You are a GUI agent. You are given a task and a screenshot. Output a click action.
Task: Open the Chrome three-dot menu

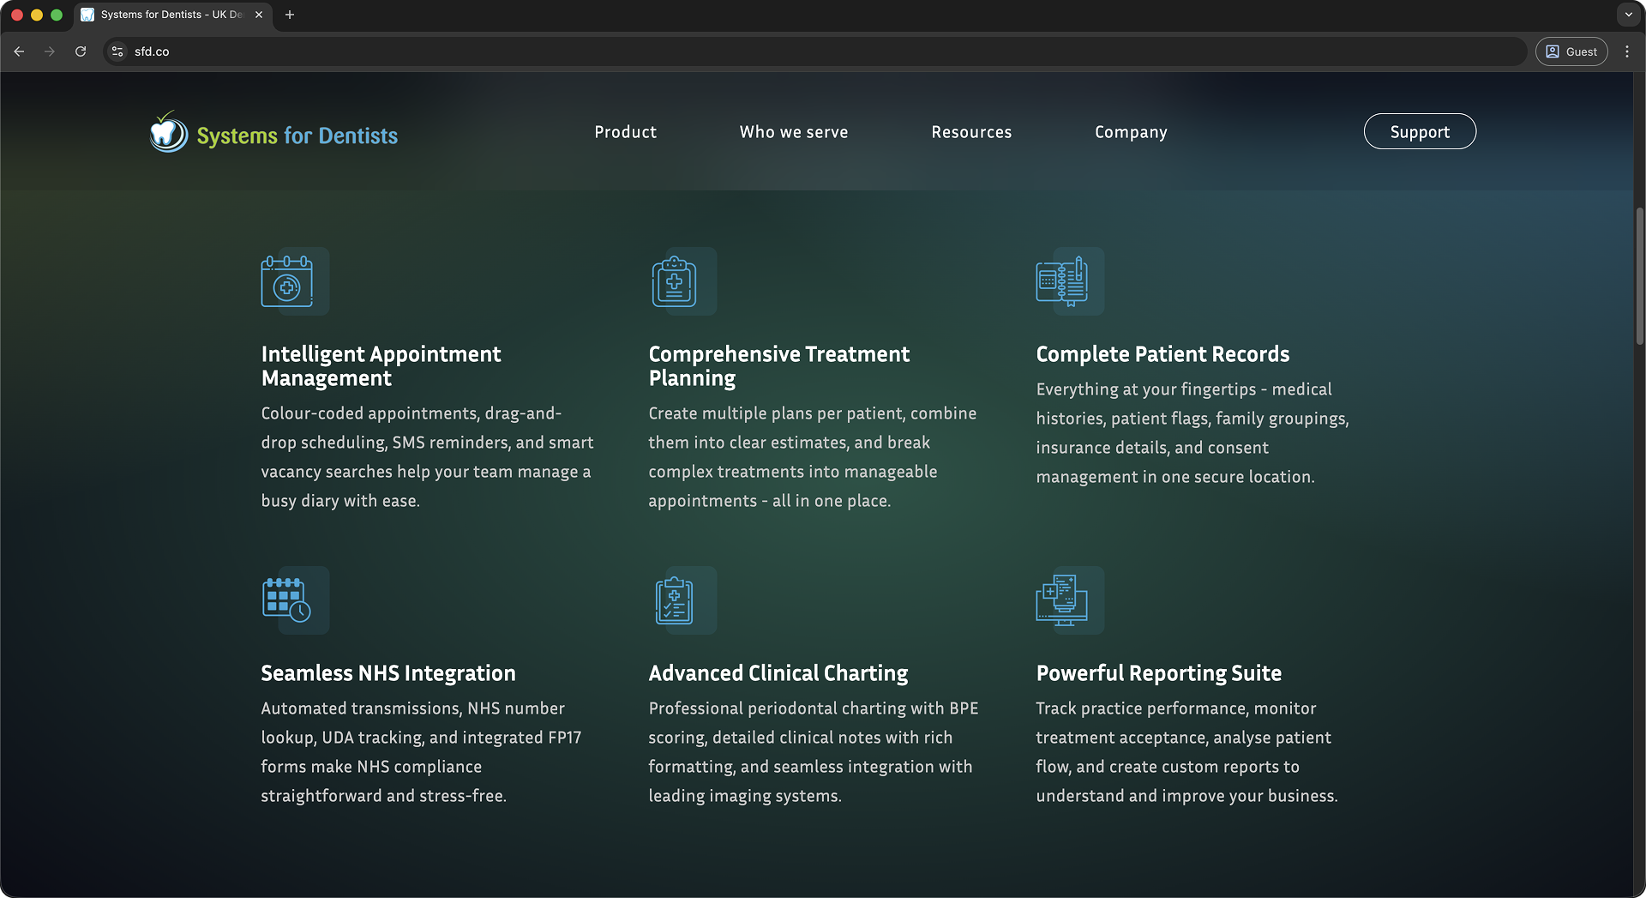pos(1627,51)
